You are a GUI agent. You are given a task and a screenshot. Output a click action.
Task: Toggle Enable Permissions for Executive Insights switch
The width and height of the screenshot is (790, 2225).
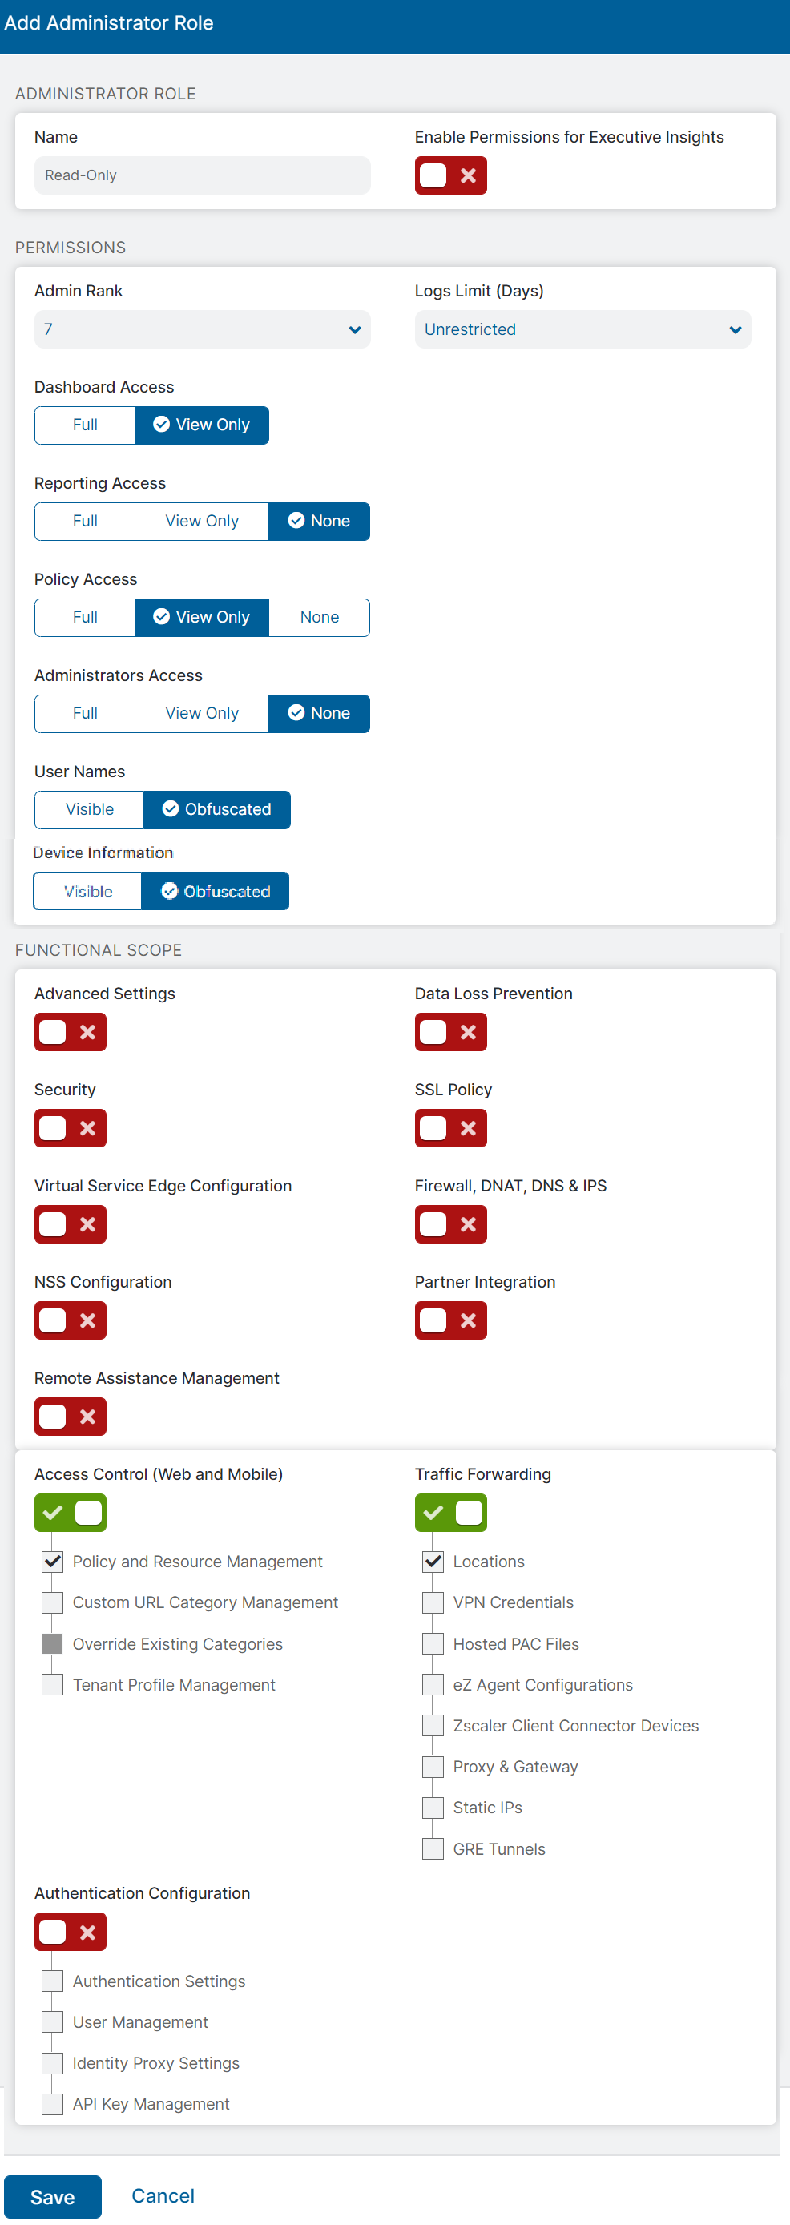click(449, 175)
